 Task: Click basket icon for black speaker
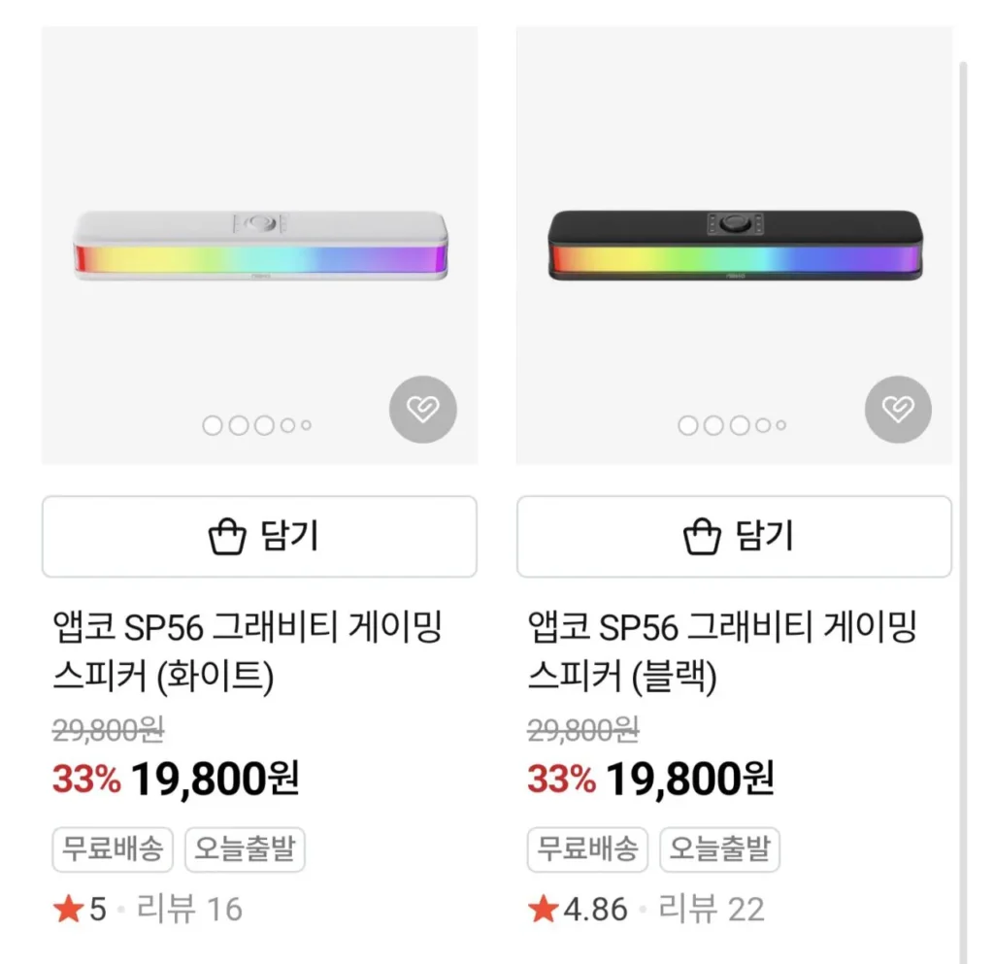coord(703,536)
